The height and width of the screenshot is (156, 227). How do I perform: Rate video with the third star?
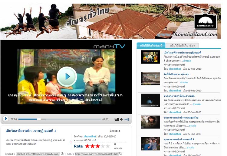(x=98, y=146)
